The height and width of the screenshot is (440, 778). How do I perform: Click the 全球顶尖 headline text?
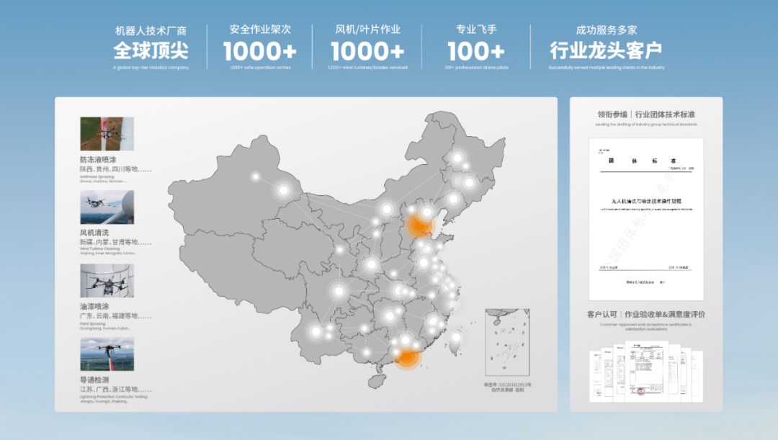tap(151, 51)
